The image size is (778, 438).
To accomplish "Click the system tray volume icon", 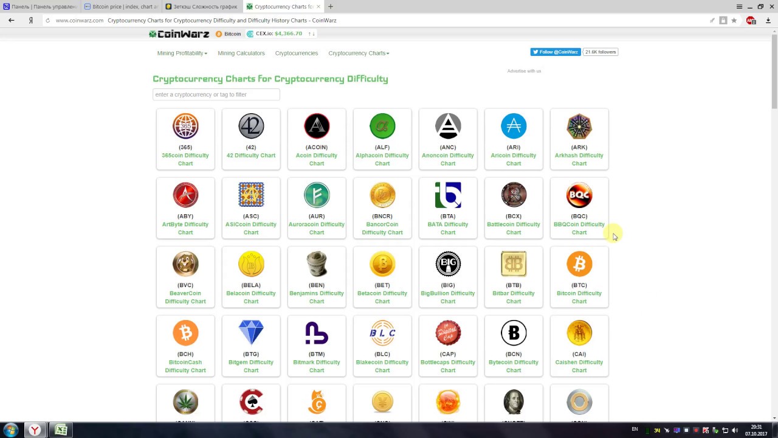I will (735, 430).
